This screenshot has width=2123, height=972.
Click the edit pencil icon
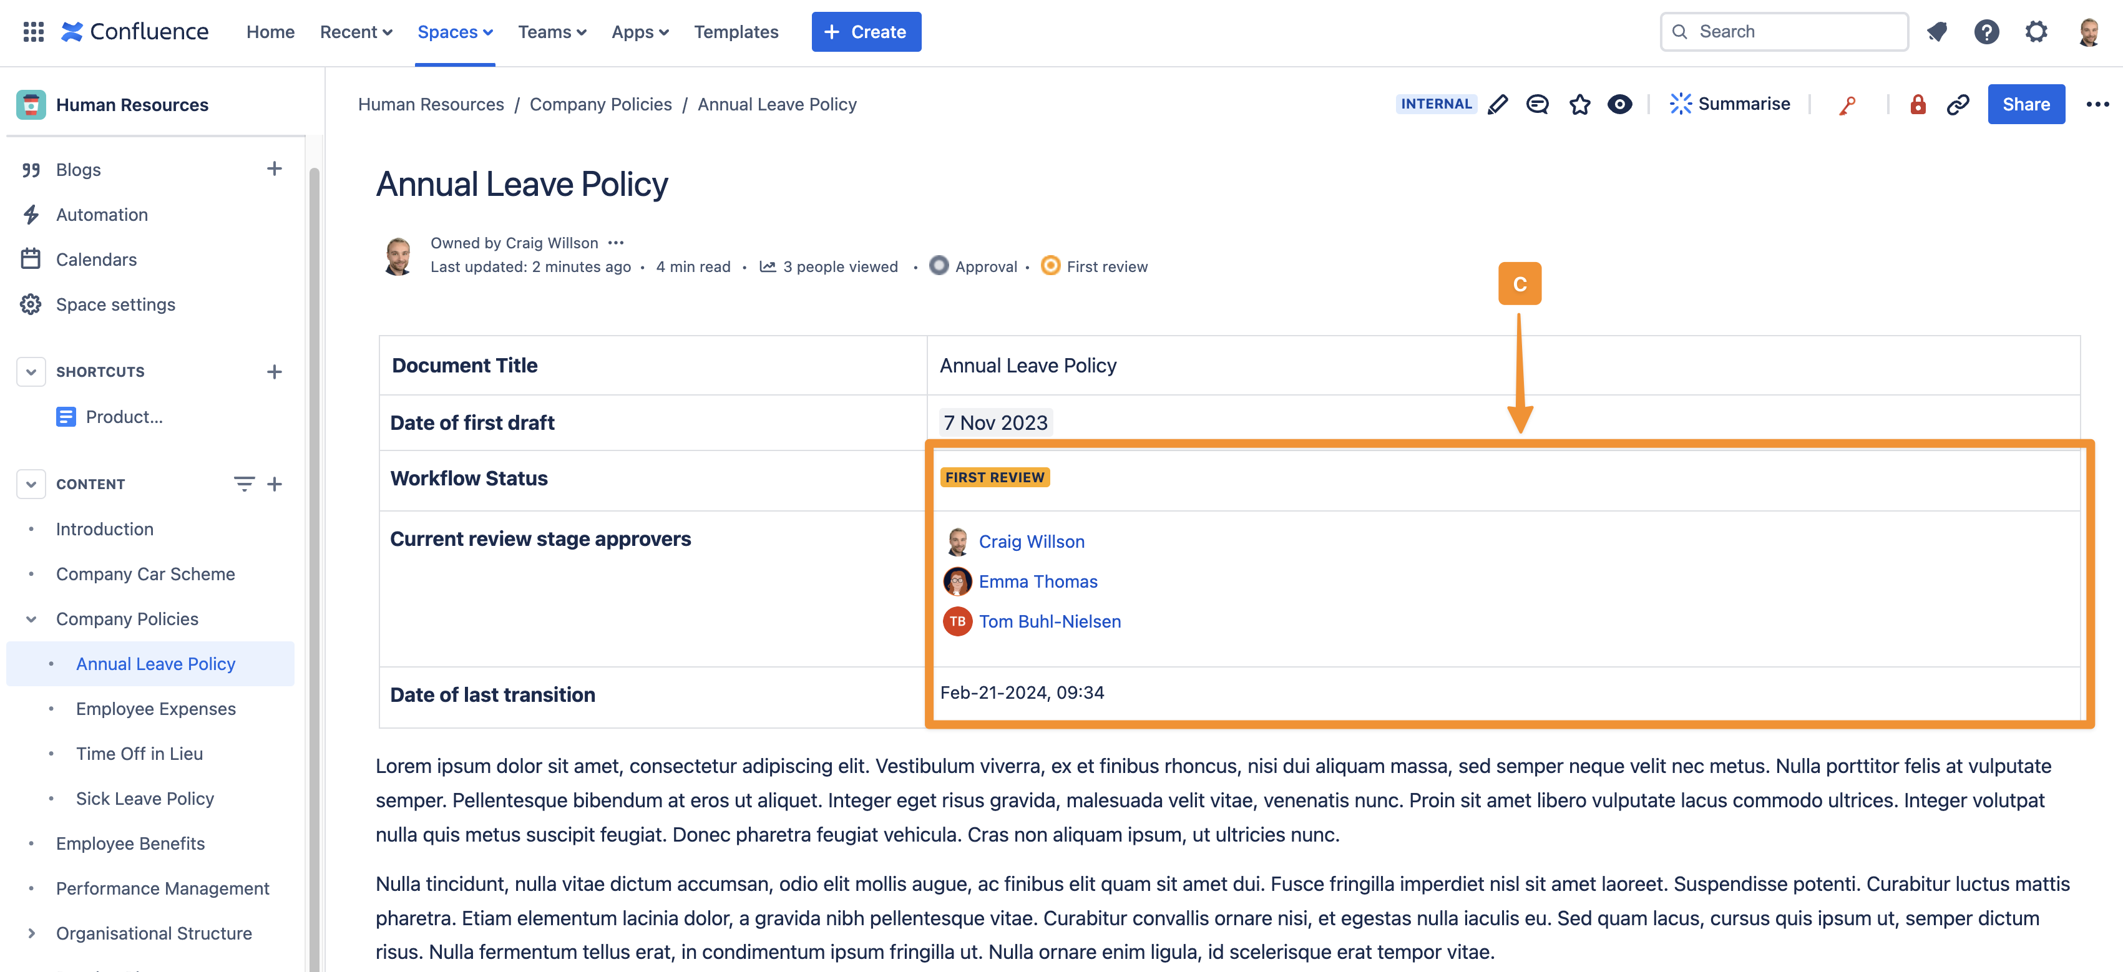click(x=1498, y=105)
